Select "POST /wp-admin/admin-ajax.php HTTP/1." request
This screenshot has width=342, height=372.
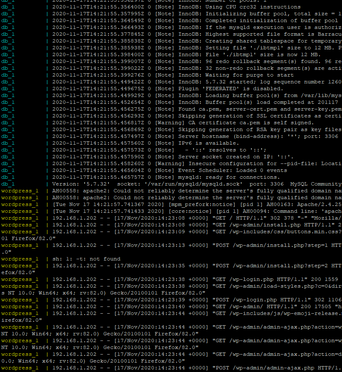click(276, 368)
